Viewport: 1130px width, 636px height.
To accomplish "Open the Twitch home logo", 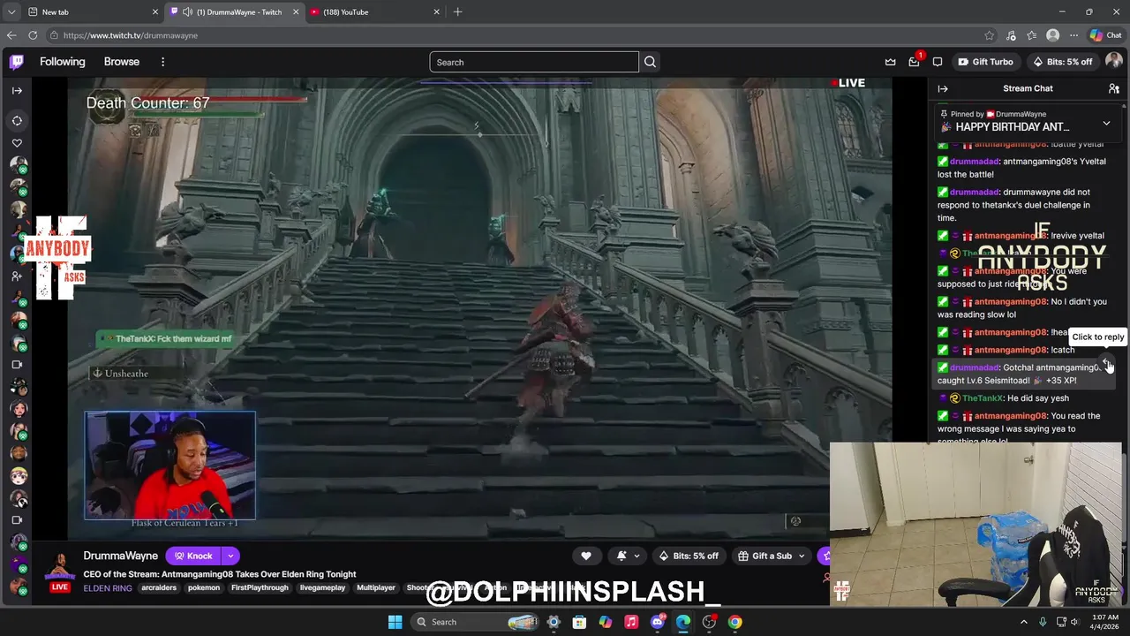I will [17, 62].
